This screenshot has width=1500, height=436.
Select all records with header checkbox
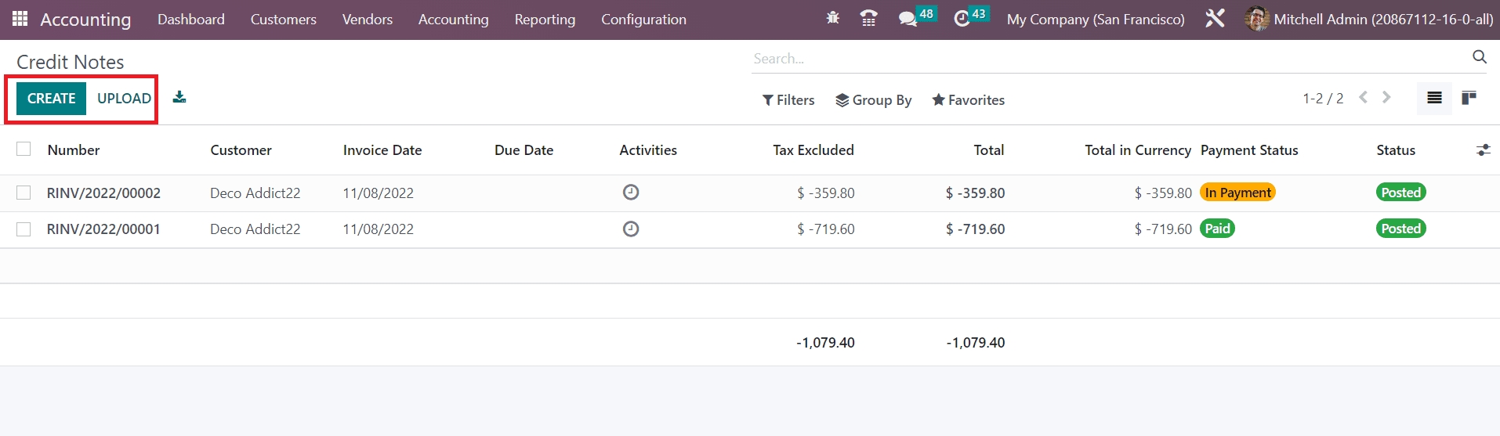tap(24, 149)
